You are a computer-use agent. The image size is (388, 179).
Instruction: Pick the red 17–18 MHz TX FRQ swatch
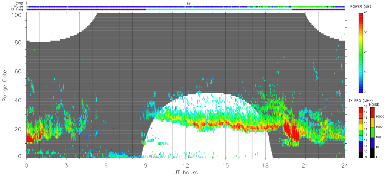pyautogui.click(x=361, y=110)
